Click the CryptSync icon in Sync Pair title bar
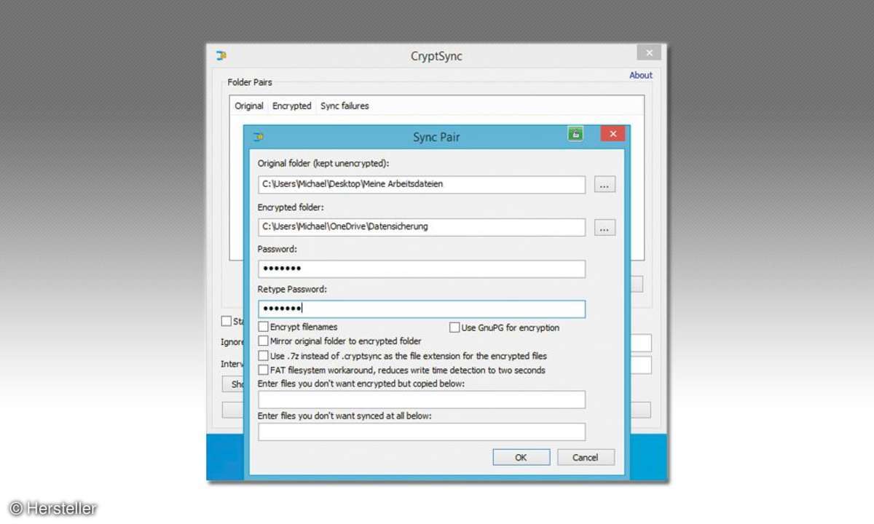 pyautogui.click(x=258, y=137)
